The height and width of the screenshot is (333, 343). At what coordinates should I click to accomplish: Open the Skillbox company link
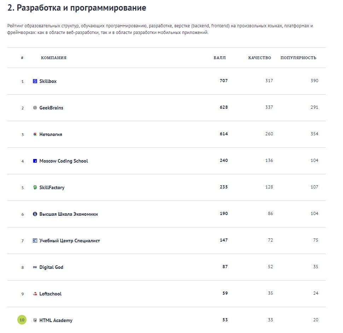point(48,81)
